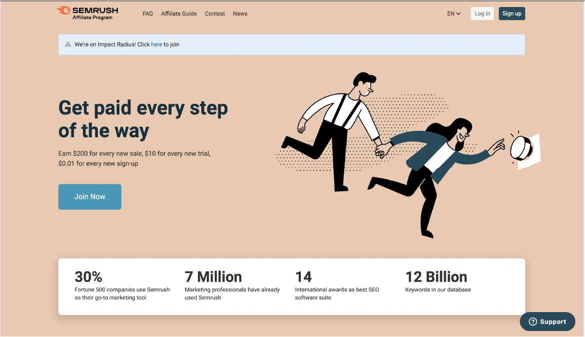The width and height of the screenshot is (585, 337).
Task: Click the '7 Million' statistic
Action: 213,277
